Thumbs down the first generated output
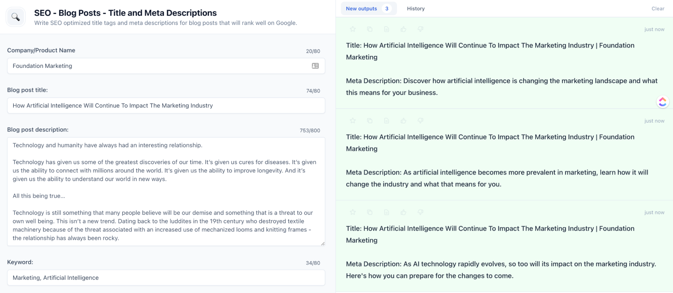This screenshot has height=293, width=673. click(x=420, y=29)
